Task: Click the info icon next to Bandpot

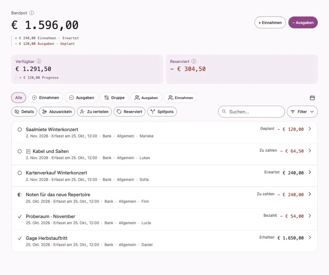Action: coord(32,13)
